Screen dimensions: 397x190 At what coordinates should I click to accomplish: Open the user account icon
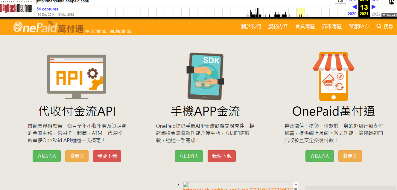[x=392, y=2]
